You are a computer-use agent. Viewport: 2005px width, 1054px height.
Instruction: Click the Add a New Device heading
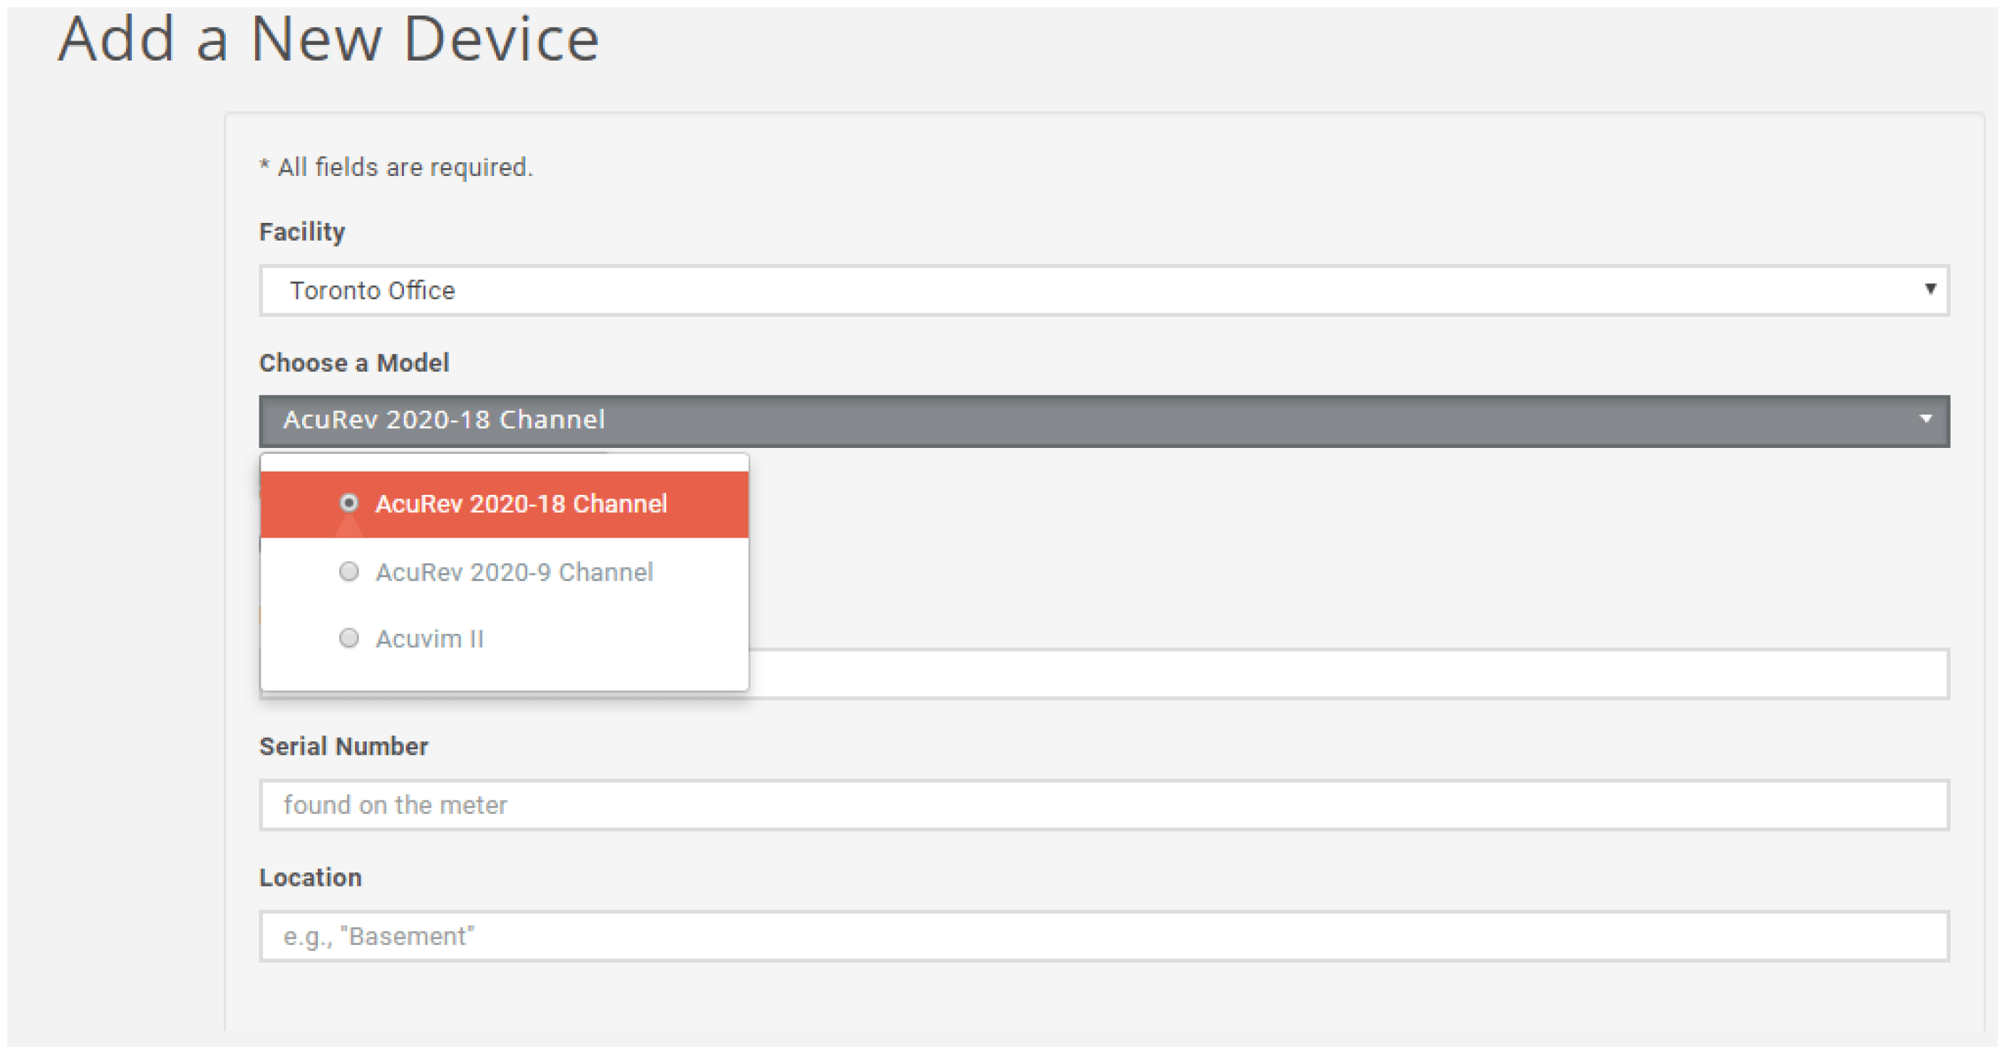pos(328,39)
